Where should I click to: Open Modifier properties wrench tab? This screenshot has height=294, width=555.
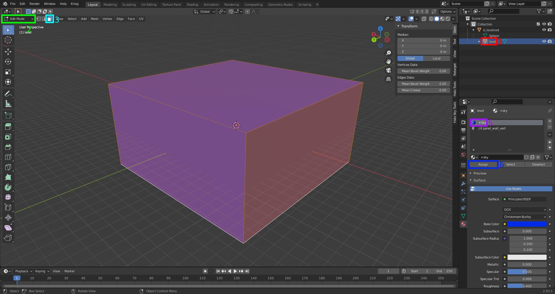[463, 184]
